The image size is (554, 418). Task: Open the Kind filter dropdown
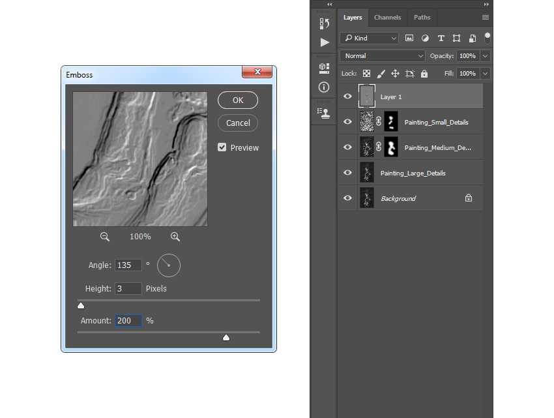click(x=369, y=38)
